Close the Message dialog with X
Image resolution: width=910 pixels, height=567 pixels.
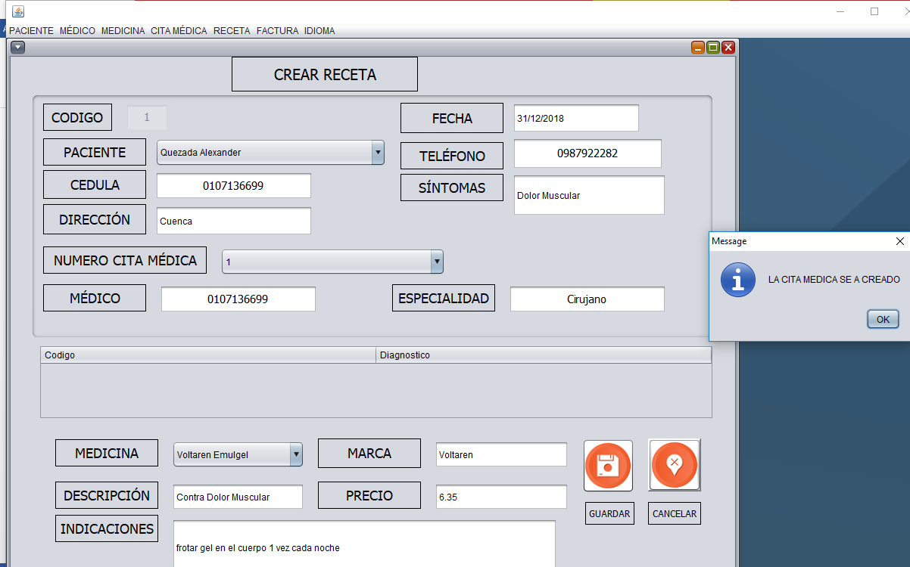click(899, 241)
